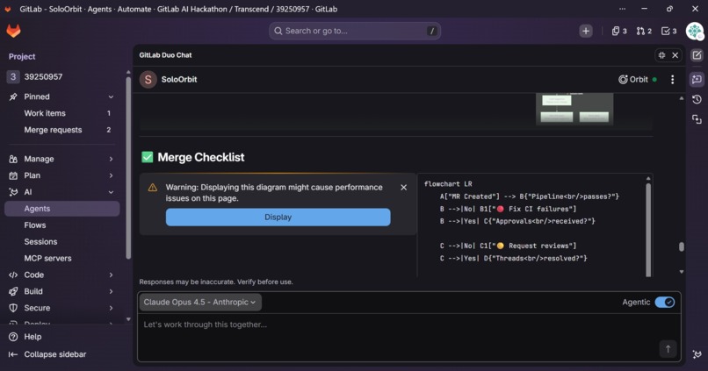Click the 'Fix CI failures' code line
This screenshot has width=708, height=371.
tap(508, 209)
